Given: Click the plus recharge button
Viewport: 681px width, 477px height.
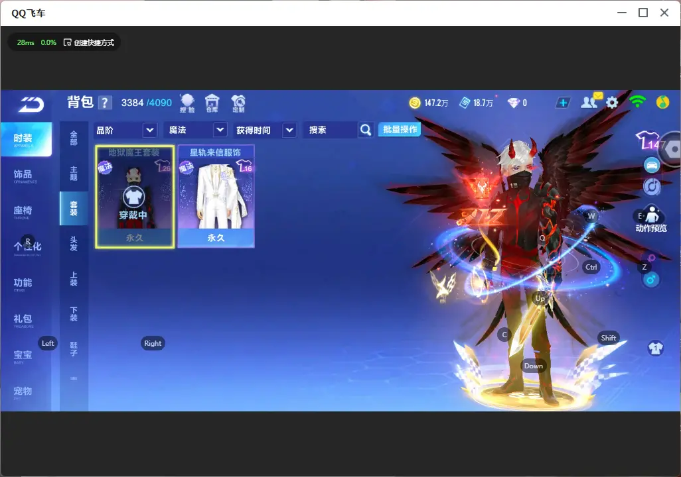Looking at the screenshot, I should tap(563, 103).
